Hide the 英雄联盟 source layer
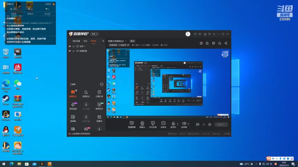Screen dimensions: 298x167 [70, 51]
